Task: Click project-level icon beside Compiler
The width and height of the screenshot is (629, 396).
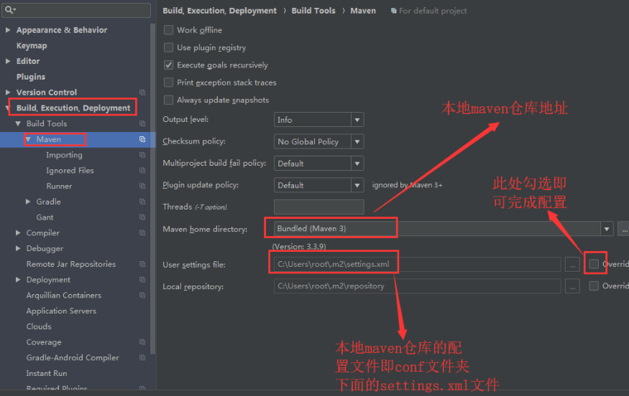Action: 142,233
